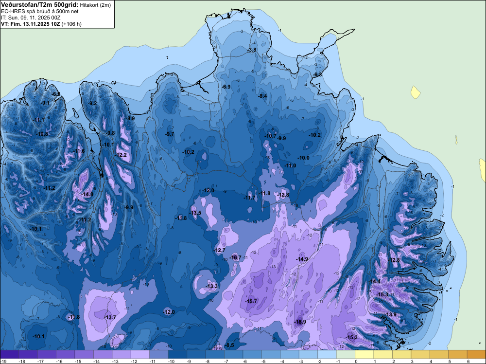Click the legend swatch between -1 and 0

tap(346, 354)
